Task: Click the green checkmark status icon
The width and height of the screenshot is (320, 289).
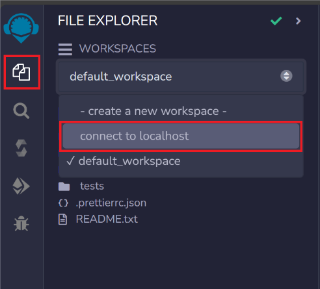Action: coord(276,21)
